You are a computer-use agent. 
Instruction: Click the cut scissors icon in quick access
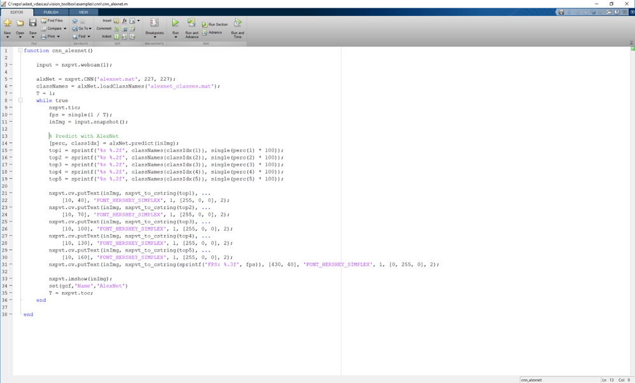[x=569, y=12]
